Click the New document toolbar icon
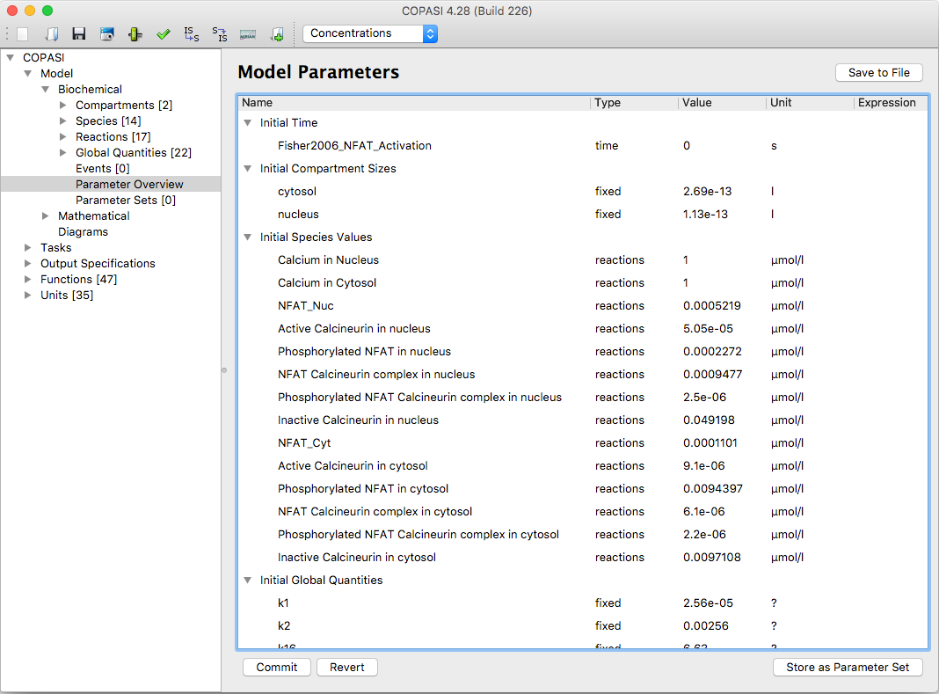Screen dimensions: 939x694 23,34
